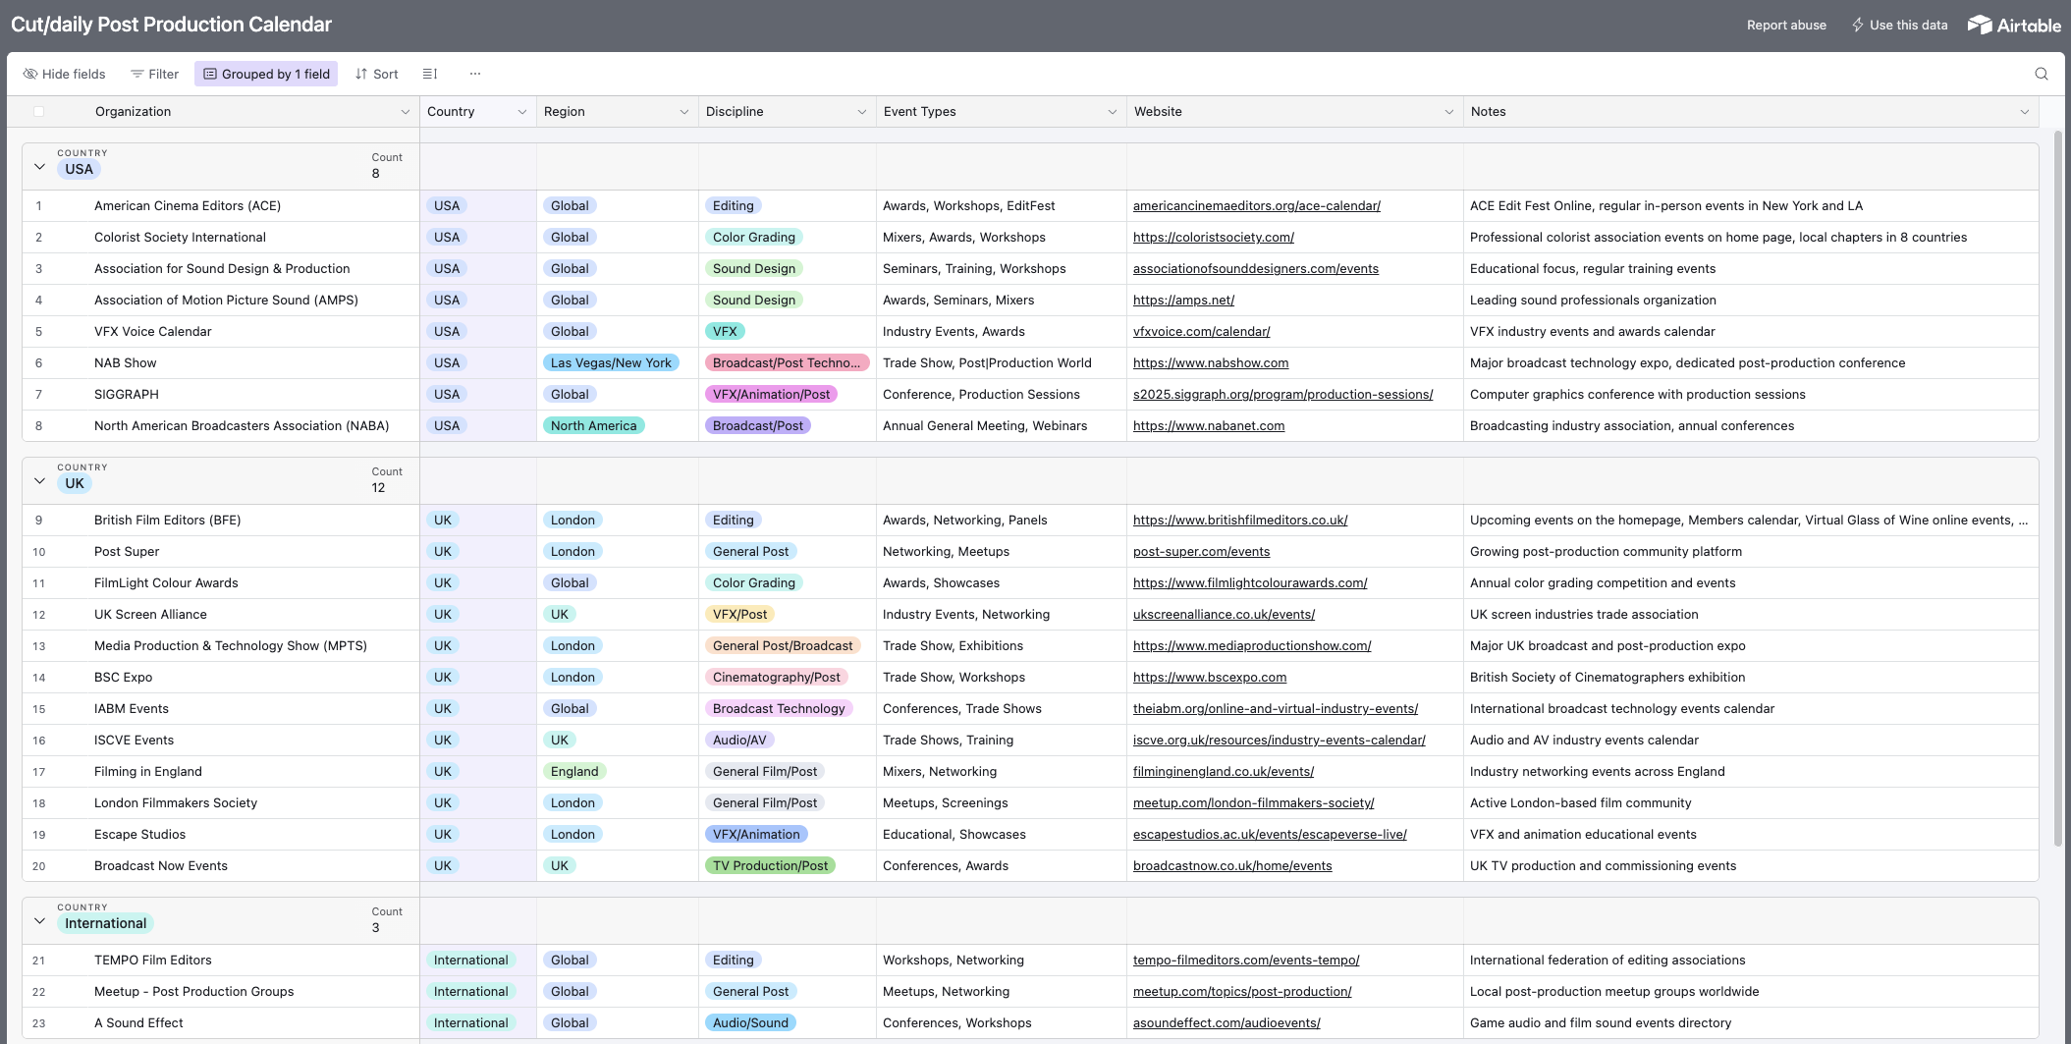Open the Discipline column dropdown arrow

coord(861,112)
